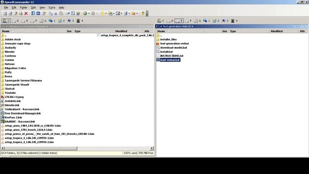Select KeePass 2.lnk shortcut file
Screen dimensions: 309x174
(x=12, y=117)
